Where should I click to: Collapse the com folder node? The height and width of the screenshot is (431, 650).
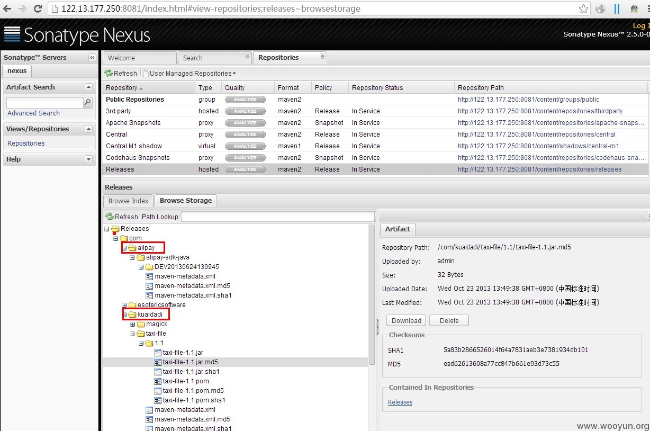pyautogui.click(x=116, y=238)
